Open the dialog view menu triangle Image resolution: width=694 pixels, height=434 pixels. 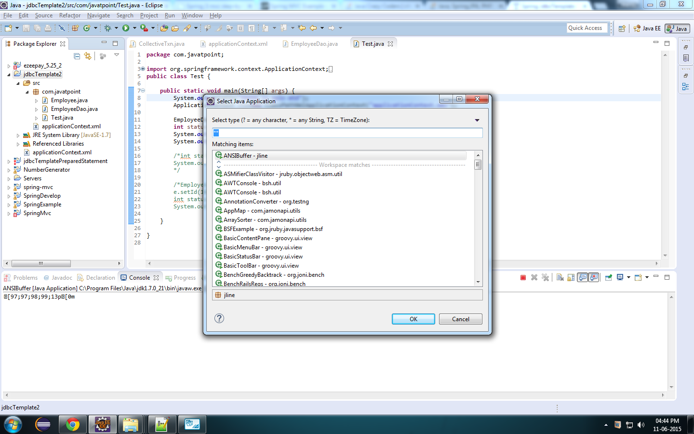pos(477,120)
